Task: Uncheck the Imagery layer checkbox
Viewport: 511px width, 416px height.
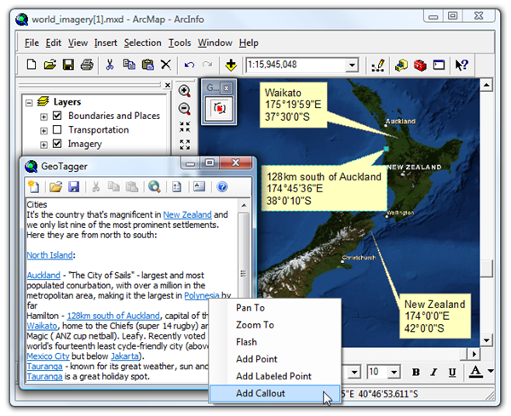Action: 57,143
